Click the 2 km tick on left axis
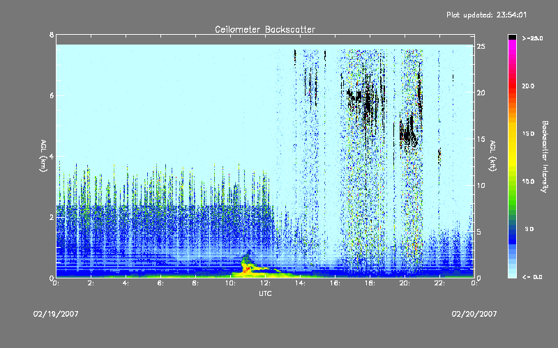The width and height of the screenshot is (558, 348). pos(52,217)
